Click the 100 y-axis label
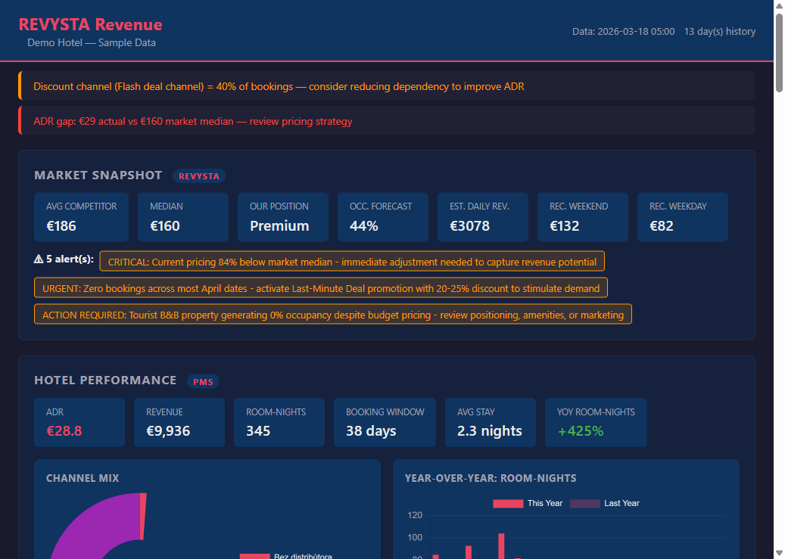Image resolution: width=785 pixels, height=559 pixels. click(x=415, y=538)
